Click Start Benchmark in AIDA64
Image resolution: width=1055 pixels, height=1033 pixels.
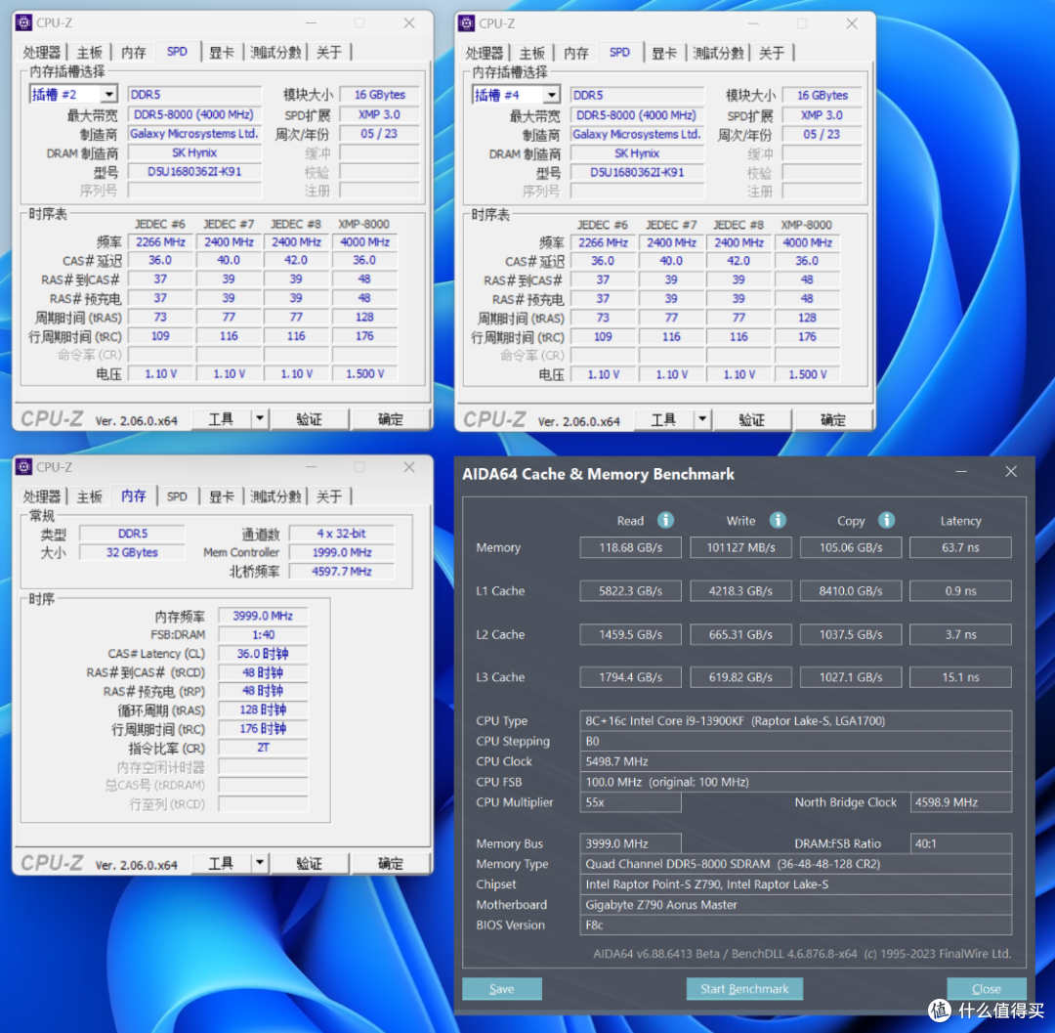point(744,989)
